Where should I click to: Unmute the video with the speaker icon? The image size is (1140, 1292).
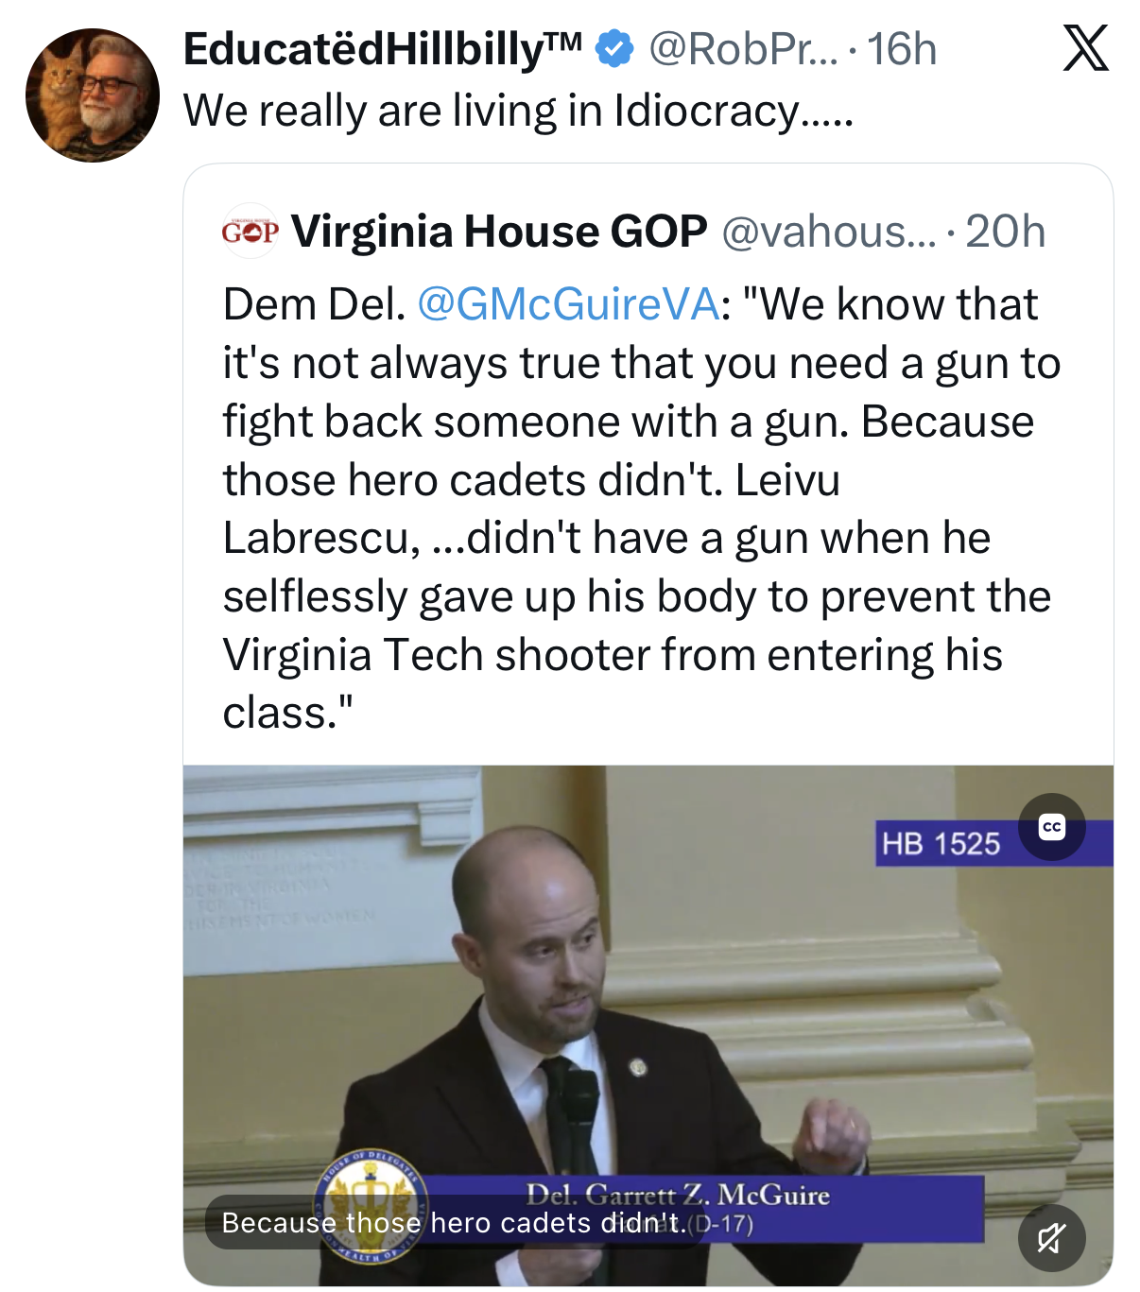(x=1051, y=1237)
